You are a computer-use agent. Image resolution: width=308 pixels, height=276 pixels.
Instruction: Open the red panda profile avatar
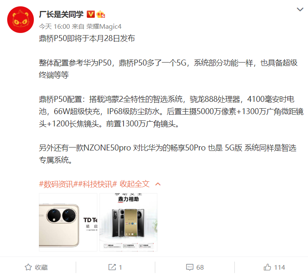coord(20,19)
